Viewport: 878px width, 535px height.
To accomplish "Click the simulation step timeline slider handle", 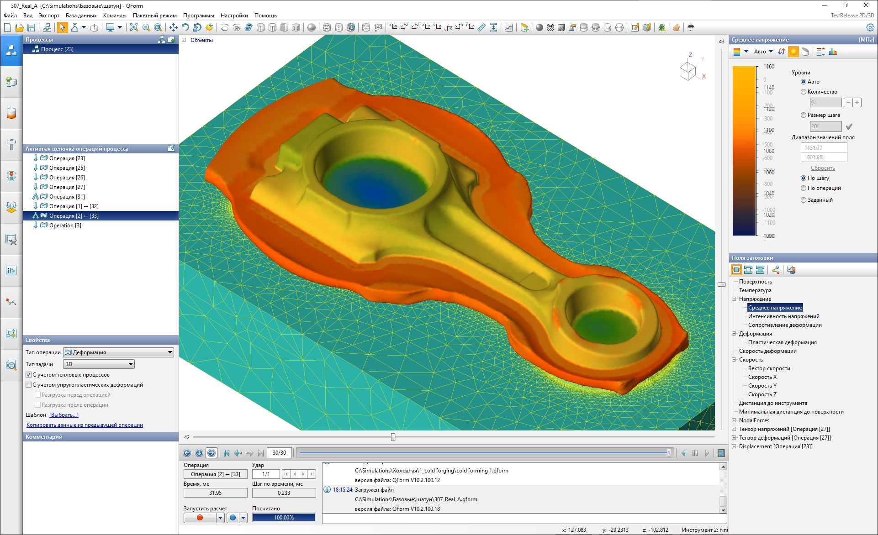I will click(x=669, y=453).
